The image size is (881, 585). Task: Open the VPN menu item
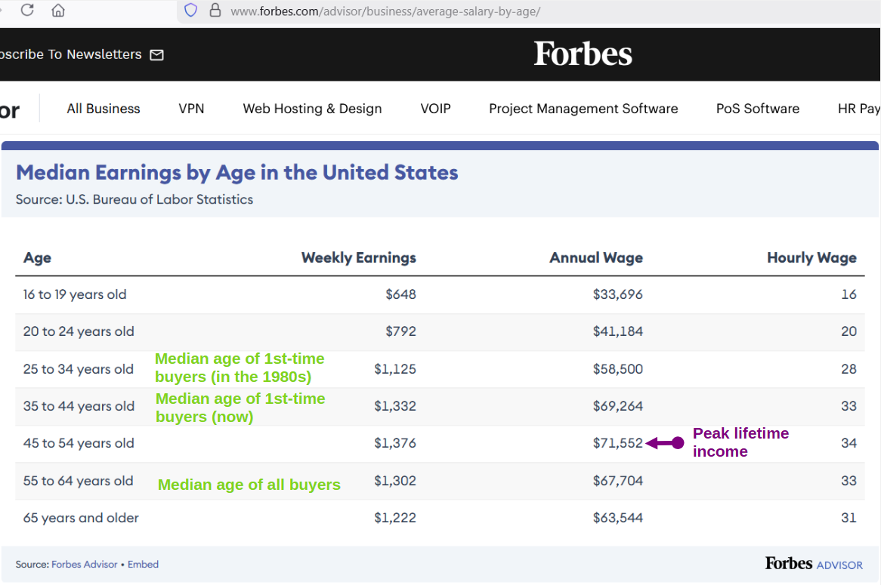click(191, 109)
